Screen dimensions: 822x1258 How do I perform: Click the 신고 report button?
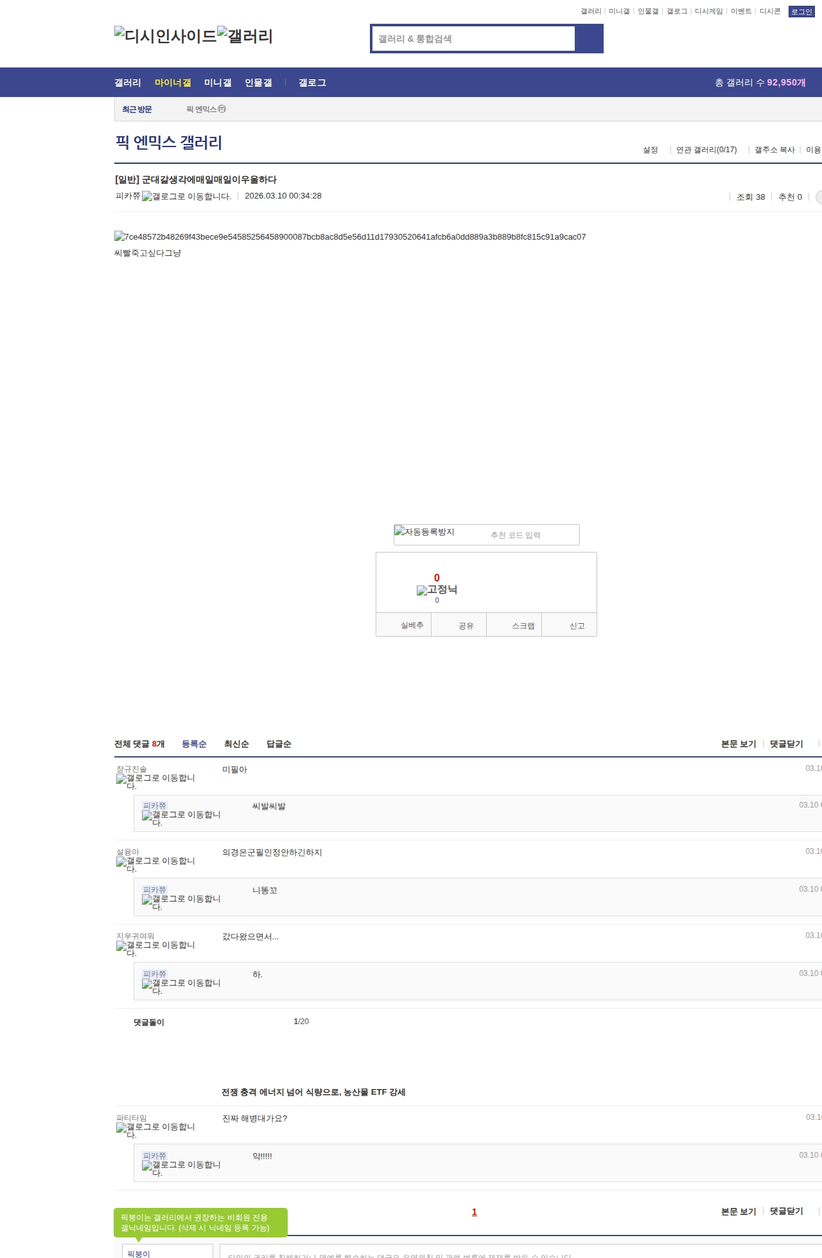[x=577, y=626]
